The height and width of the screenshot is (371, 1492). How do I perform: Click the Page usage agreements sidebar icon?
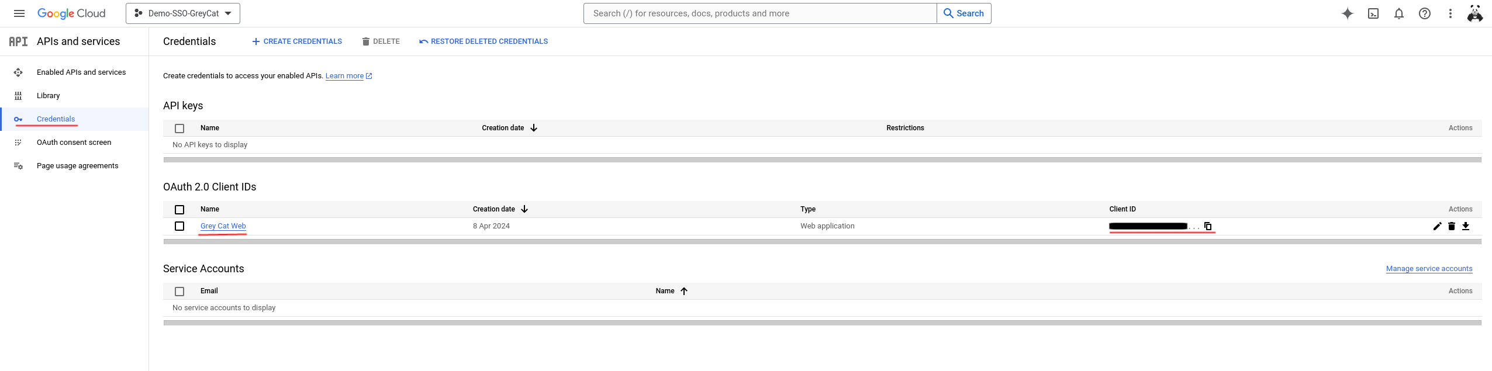(18, 166)
